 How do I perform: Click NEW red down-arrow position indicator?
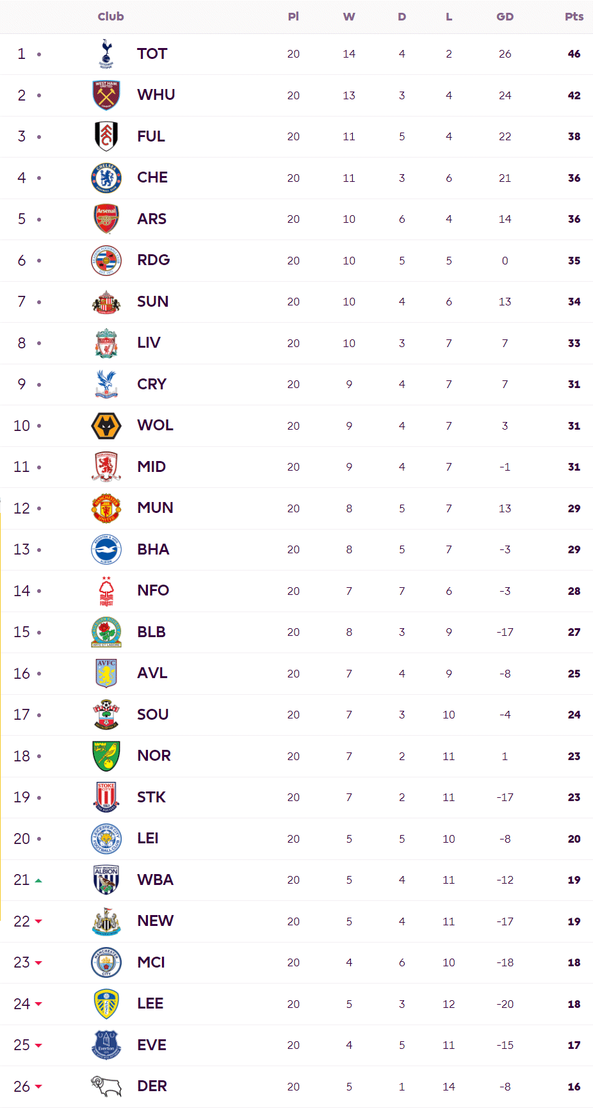(38, 921)
